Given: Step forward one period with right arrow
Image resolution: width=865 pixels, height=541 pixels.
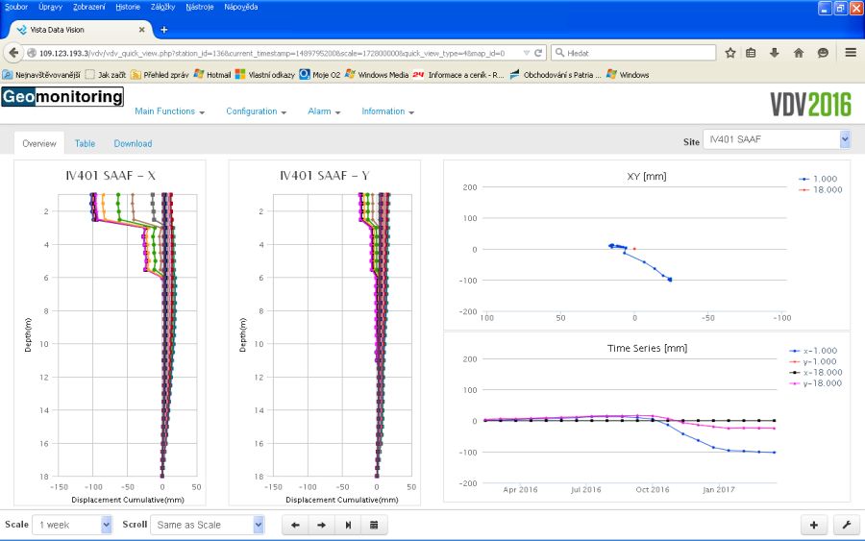Looking at the screenshot, I should click(322, 525).
